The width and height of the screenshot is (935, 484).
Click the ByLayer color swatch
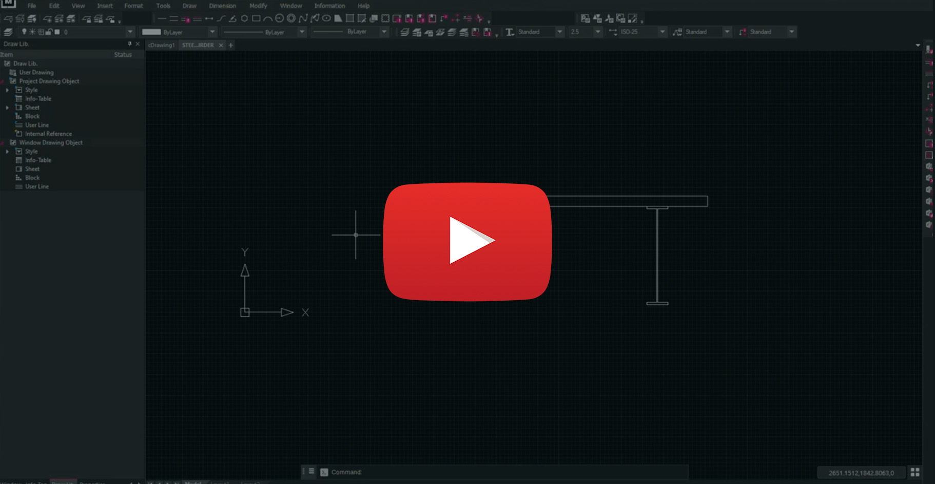[151, 32]
